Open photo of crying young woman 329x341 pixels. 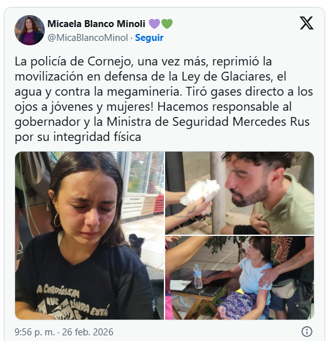click(x=89, y=235)
